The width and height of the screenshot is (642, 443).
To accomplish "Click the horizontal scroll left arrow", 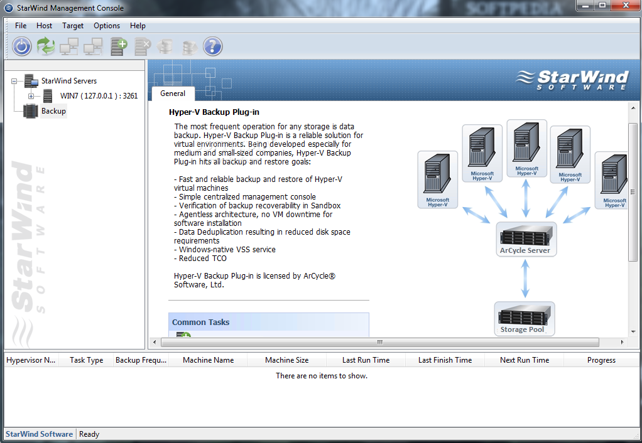I will (x=155, y=342).
